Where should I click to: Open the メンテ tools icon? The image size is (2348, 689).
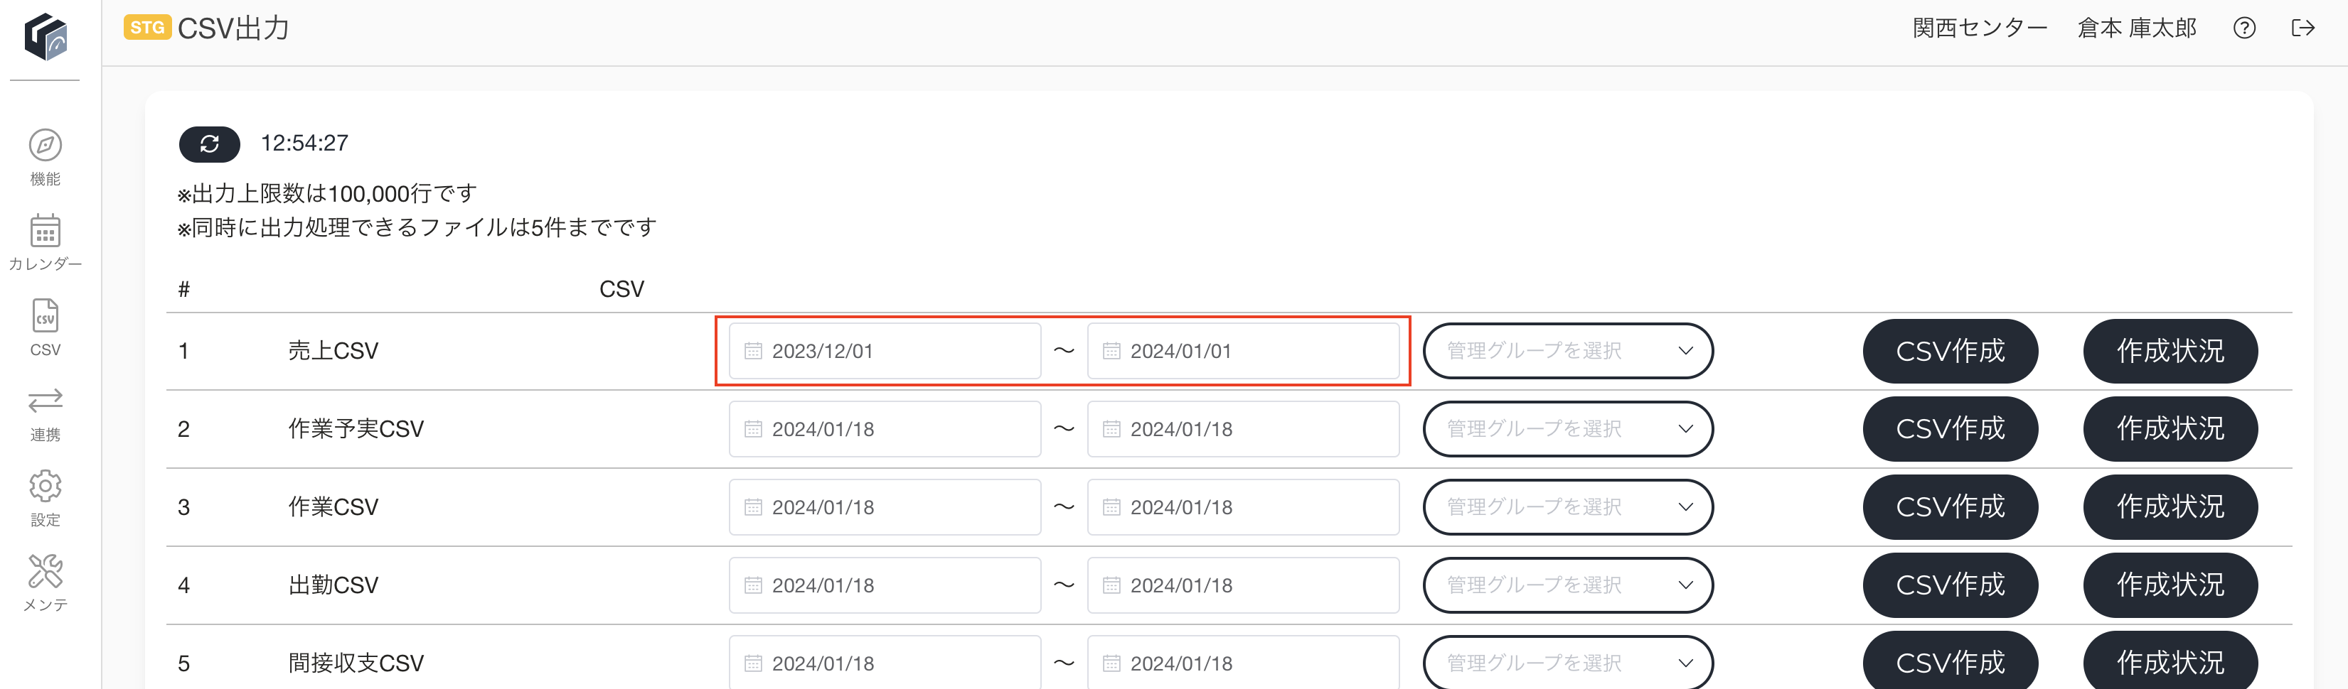pyautogui.click(x=46, y=572)
